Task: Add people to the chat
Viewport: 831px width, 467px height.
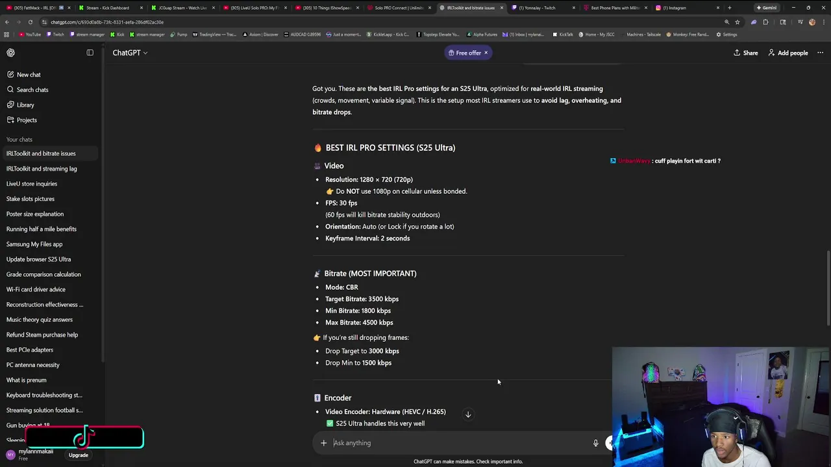Action: (x=788, y=53)
